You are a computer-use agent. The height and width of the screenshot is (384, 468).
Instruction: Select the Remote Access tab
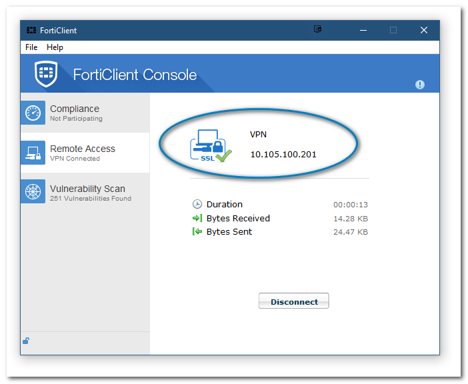coord(85,153)
